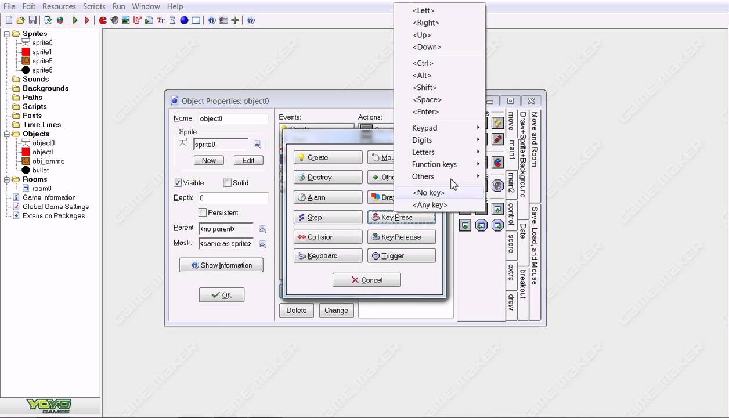This screenshot has height=418, width=729.
Task: Save the game using the floppy icon
Action: 33,20
